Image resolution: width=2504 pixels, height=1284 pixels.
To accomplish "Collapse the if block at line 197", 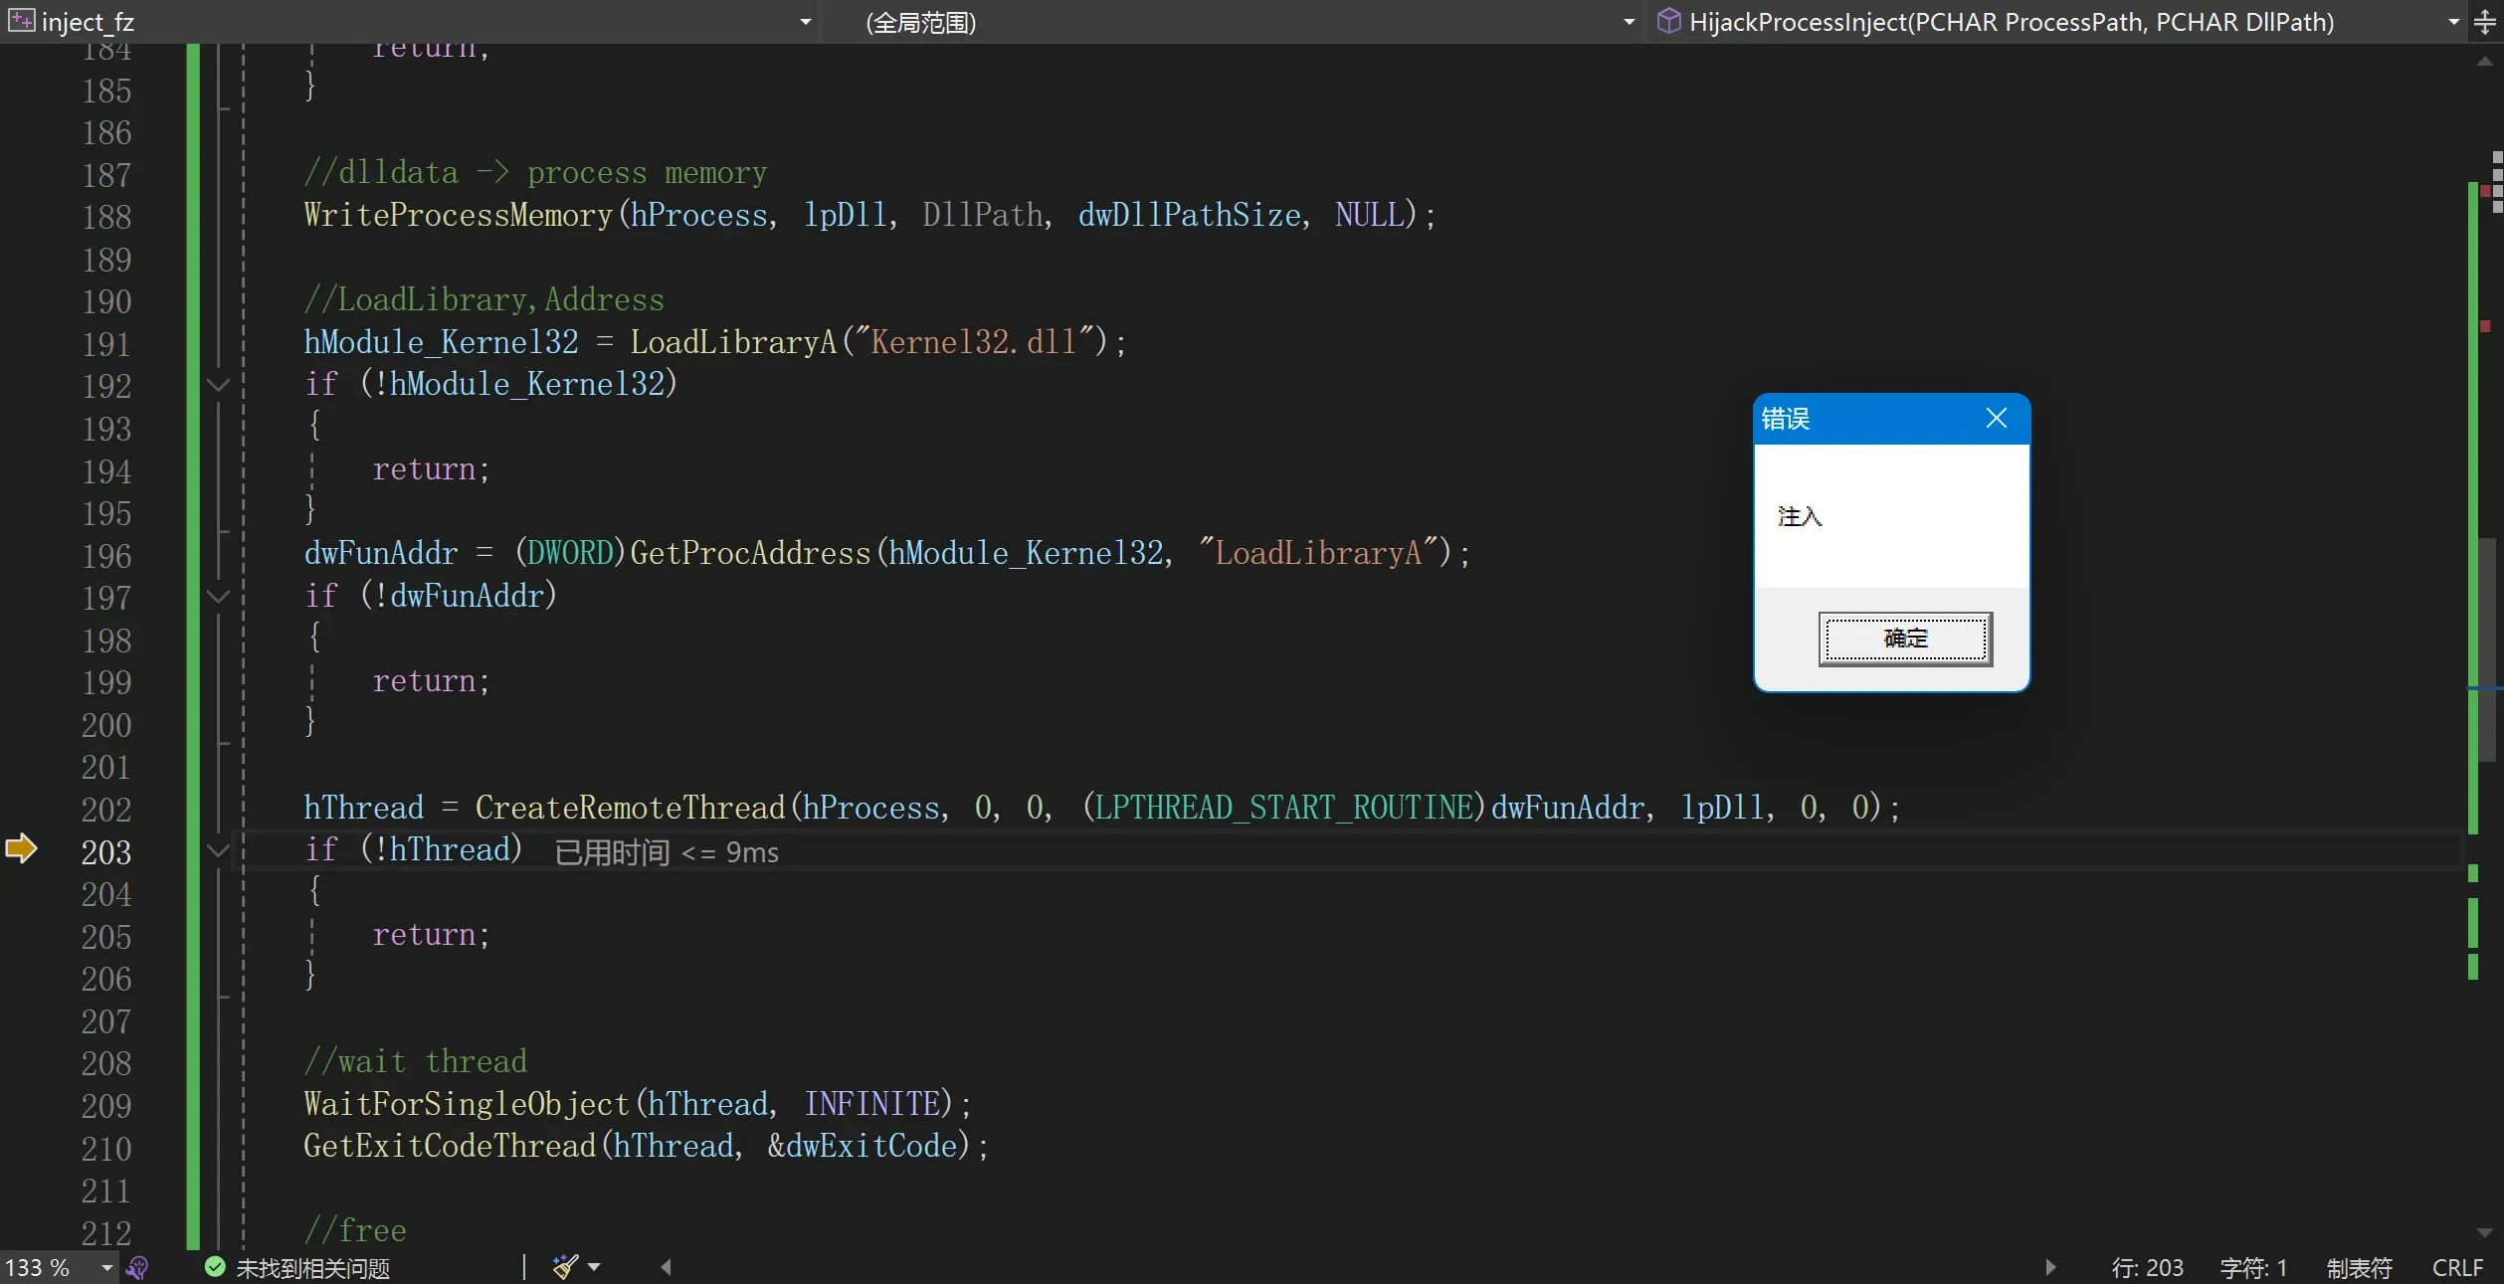I will (x=218, y=597).
